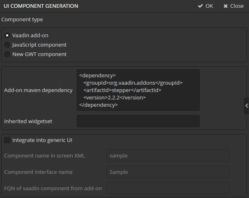The width and height of the screenshot is (249, 198).
Task: Click the Inherited widgetset label
Action: coord(28,121)
